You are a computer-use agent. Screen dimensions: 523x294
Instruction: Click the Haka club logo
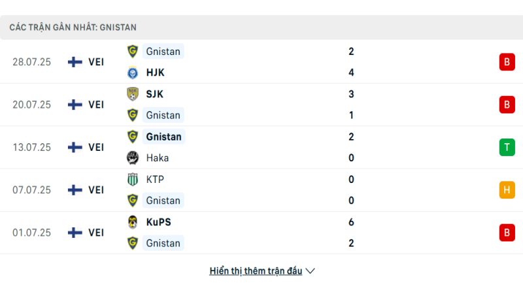click(x=133, y=158)
